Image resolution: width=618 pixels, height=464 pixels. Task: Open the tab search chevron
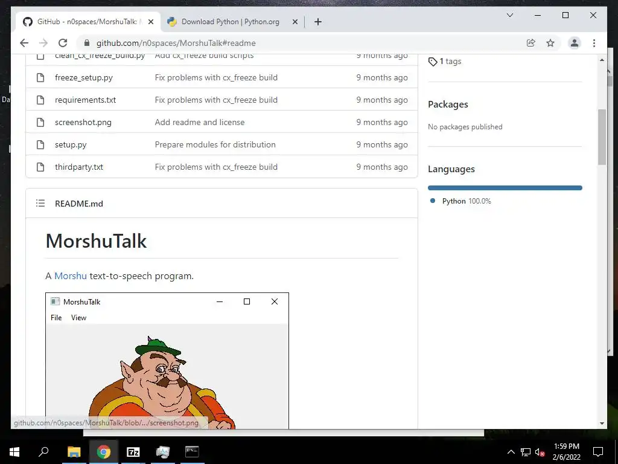(x=509, y=15)
